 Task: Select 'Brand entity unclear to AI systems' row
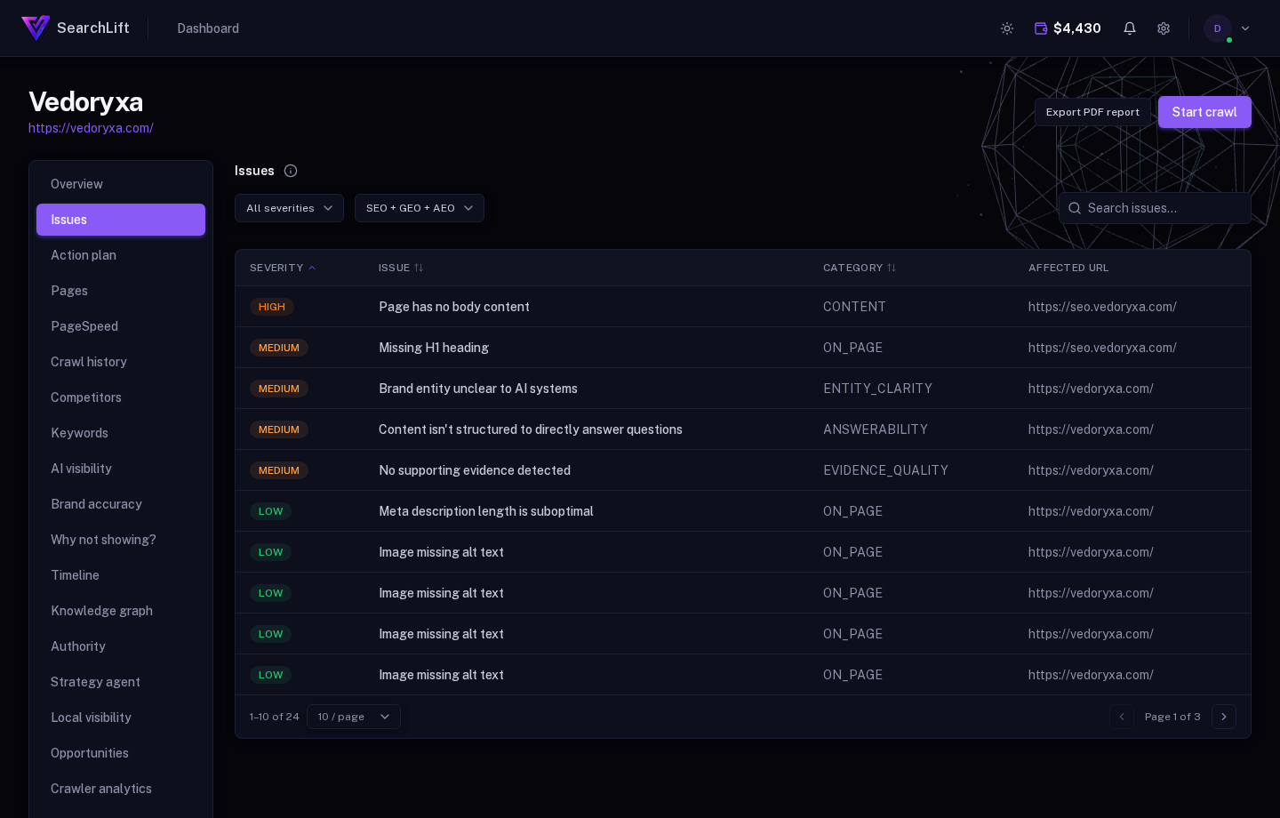743,389
